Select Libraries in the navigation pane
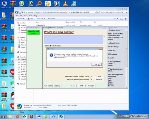 [x=22, y=37]
